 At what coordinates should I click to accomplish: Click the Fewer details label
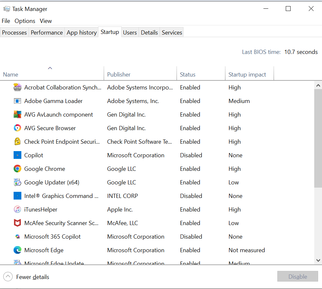point(33,277)
